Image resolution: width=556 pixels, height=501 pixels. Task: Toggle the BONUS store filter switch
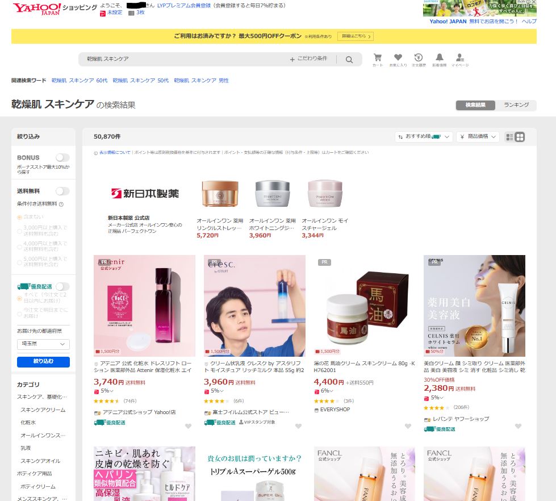tap(63, 157)
